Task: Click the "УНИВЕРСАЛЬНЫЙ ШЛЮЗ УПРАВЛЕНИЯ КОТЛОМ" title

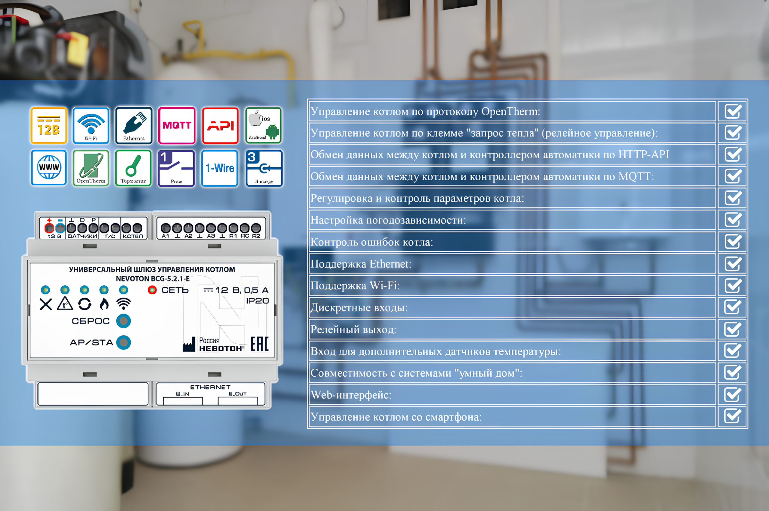Action: coord(152,270)
